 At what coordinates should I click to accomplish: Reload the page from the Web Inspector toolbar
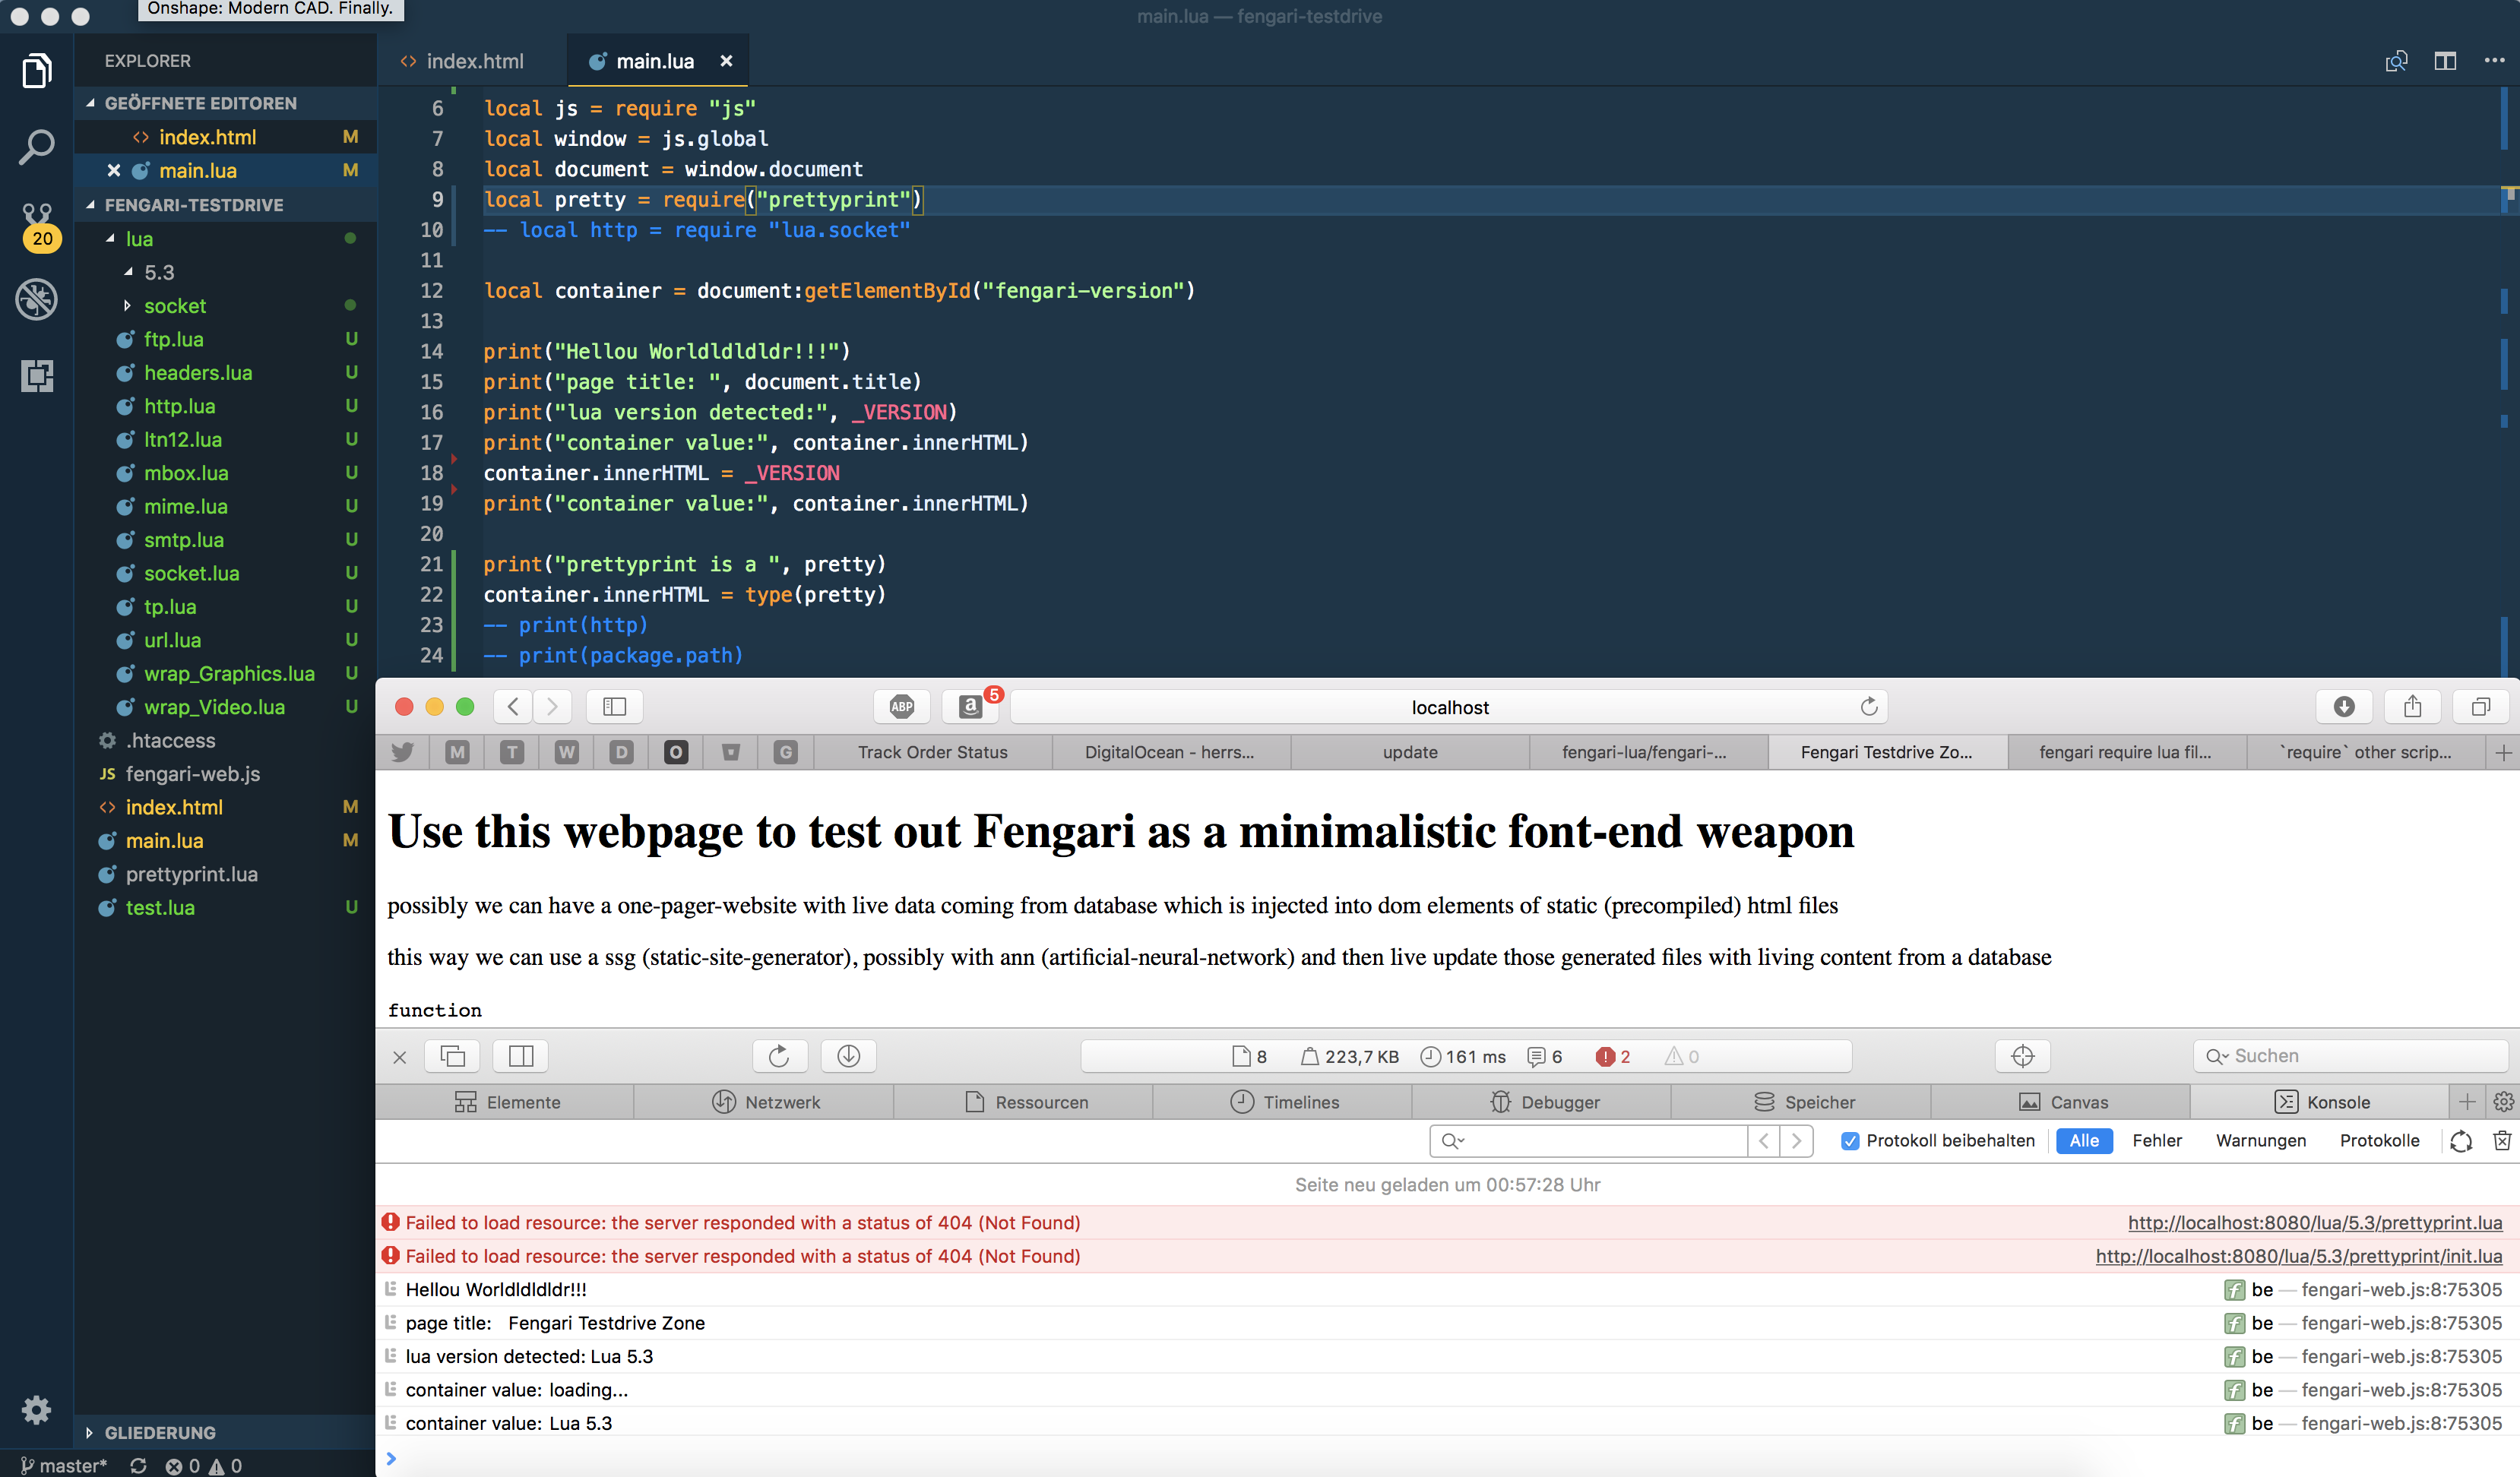pyautogui.click(x=779, y=1056)
